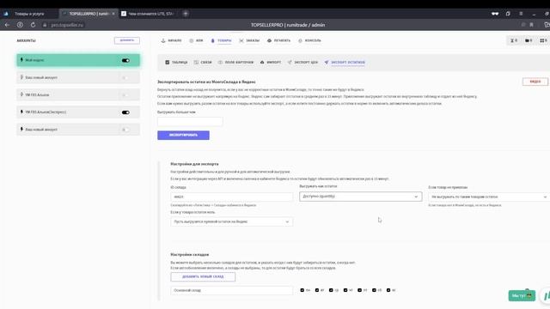550x309 pixels.
Task: Switch to the Связи sub-tab
Action: (x=203, y=63)
